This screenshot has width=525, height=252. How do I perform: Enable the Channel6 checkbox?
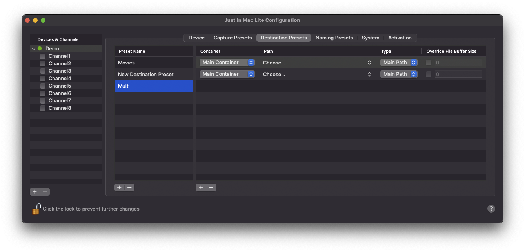coord(43,93)
